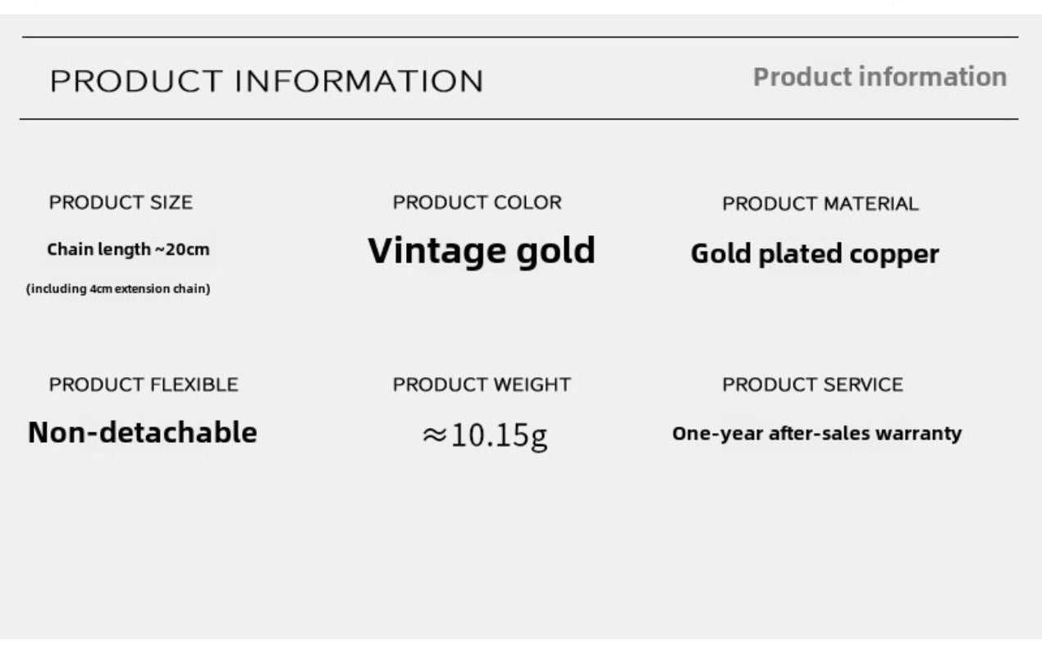The image size is (1042, 656).
Task: Click the large PRODUCT INFORMATION heading
Action: point(267,81)
